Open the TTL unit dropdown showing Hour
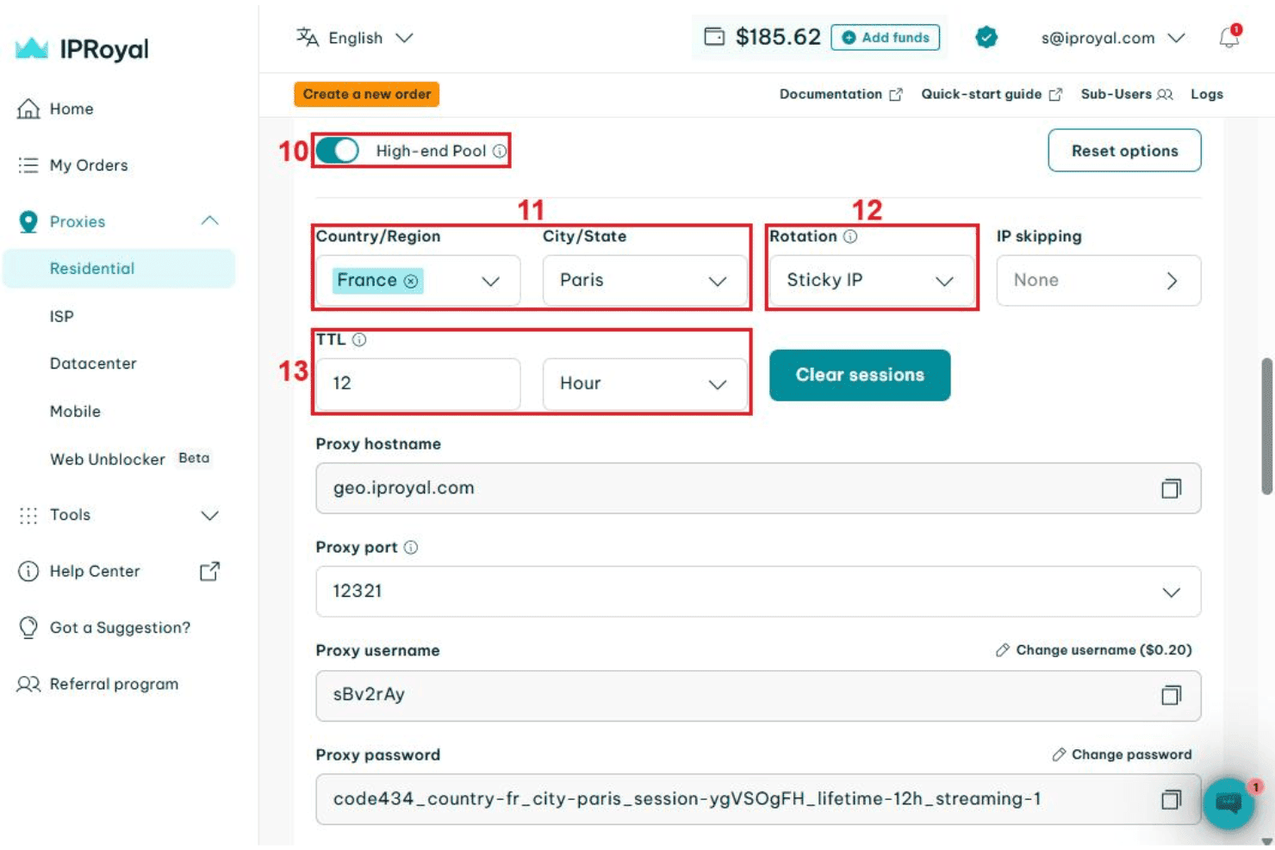The height and width of the screenshot is (850, 1275). [x=645, y=384]
